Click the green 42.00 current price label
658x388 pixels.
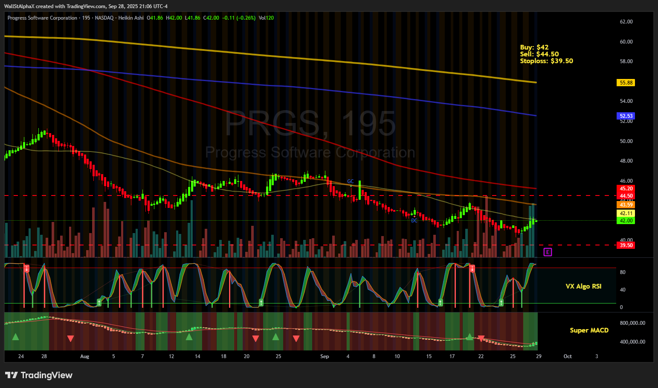(626, 221)
